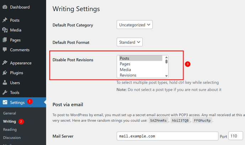This screenshot has height=145, width=245.
Task: Click the Writing Settings page title
Action: coord(76,9)
